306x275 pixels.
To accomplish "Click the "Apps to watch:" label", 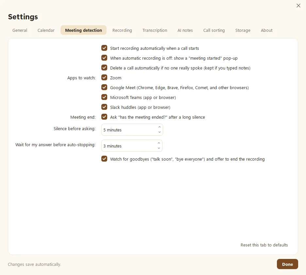I will (81, 78).
